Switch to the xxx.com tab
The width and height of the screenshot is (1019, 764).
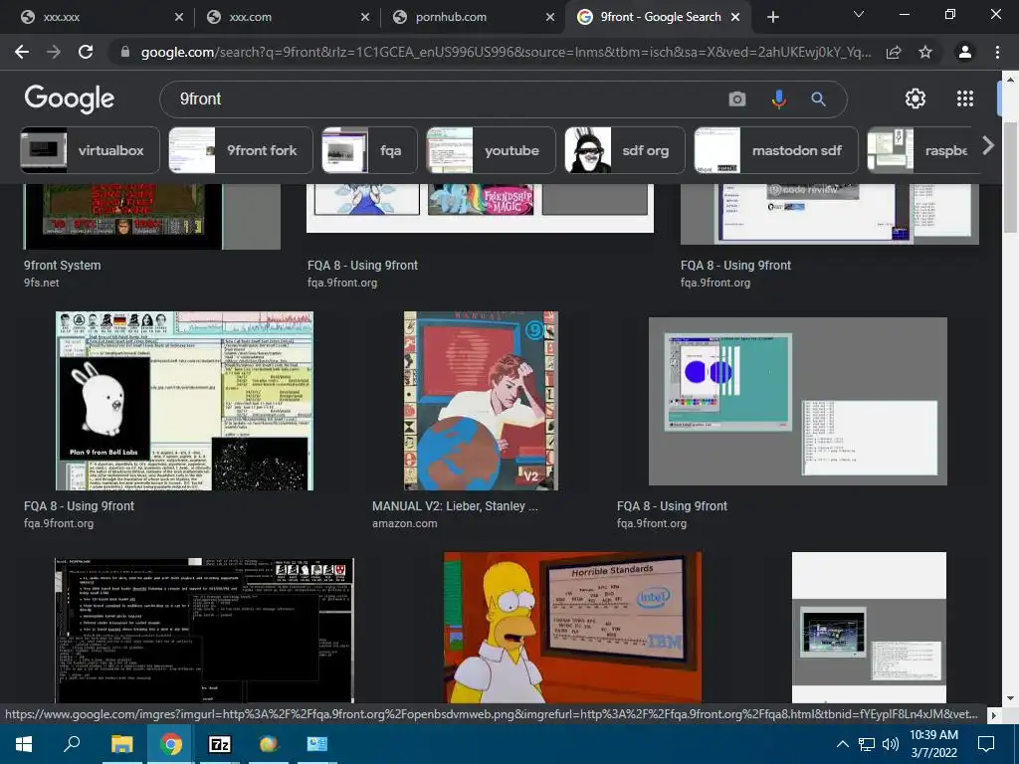pos(287,17)
